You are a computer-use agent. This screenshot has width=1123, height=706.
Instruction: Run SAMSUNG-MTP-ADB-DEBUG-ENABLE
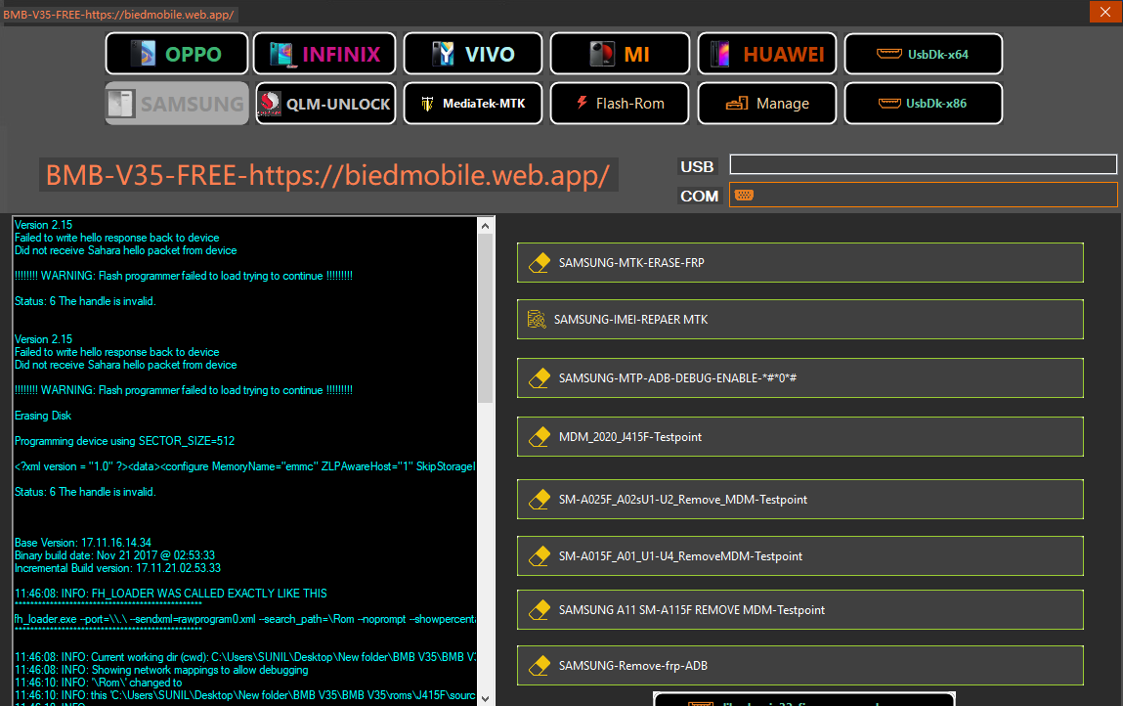coord(800,377)
